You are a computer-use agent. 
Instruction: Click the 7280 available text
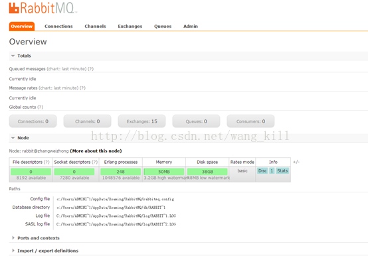pos(74,178)
